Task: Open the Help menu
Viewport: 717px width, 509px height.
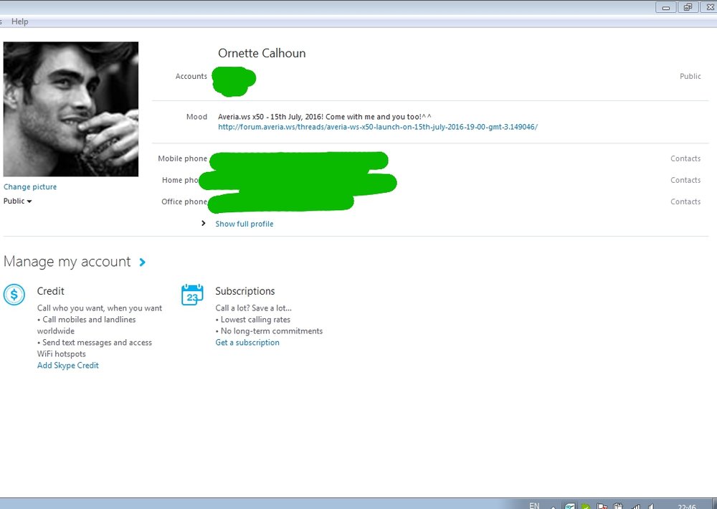Action: [x=20, y=22]
